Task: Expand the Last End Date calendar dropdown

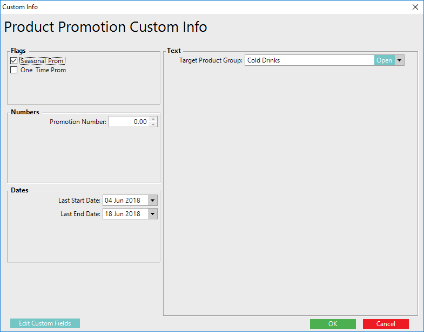Action: pyautogui.click(x=152, y=214)
